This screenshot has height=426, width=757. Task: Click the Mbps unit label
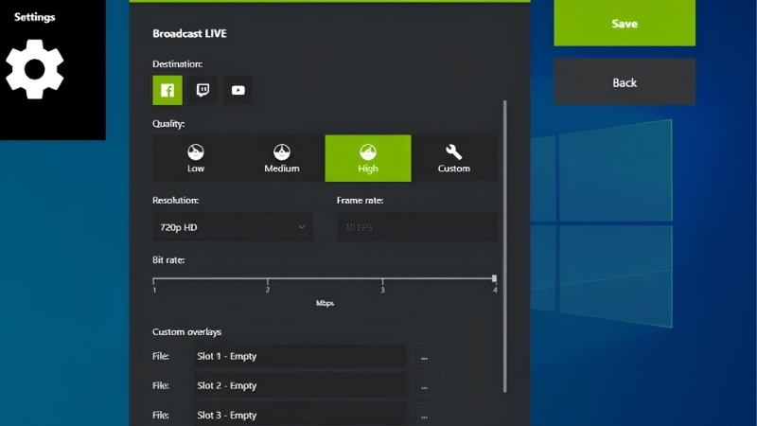pos(325,303)
